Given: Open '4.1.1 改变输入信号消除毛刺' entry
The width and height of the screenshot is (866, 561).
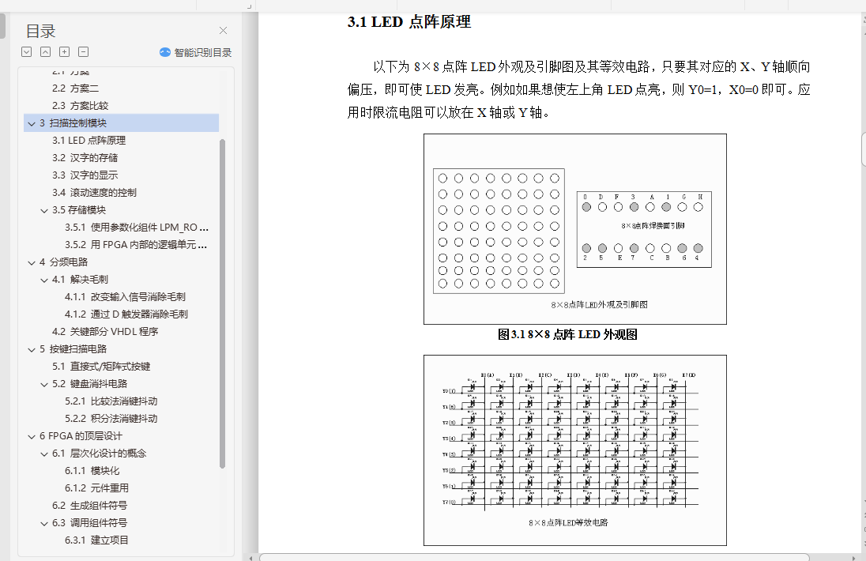Looking at the screenshot, I should coord(125,297).
